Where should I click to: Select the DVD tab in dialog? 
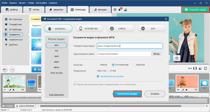pyautogui.click(x=152, y=29)
